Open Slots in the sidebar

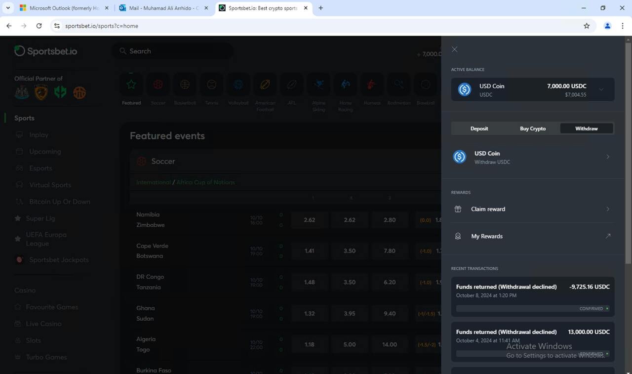point(33,340)
